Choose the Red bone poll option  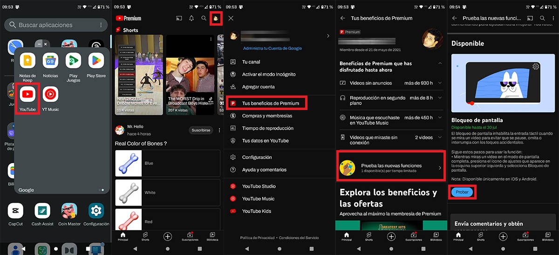(168, 219)
